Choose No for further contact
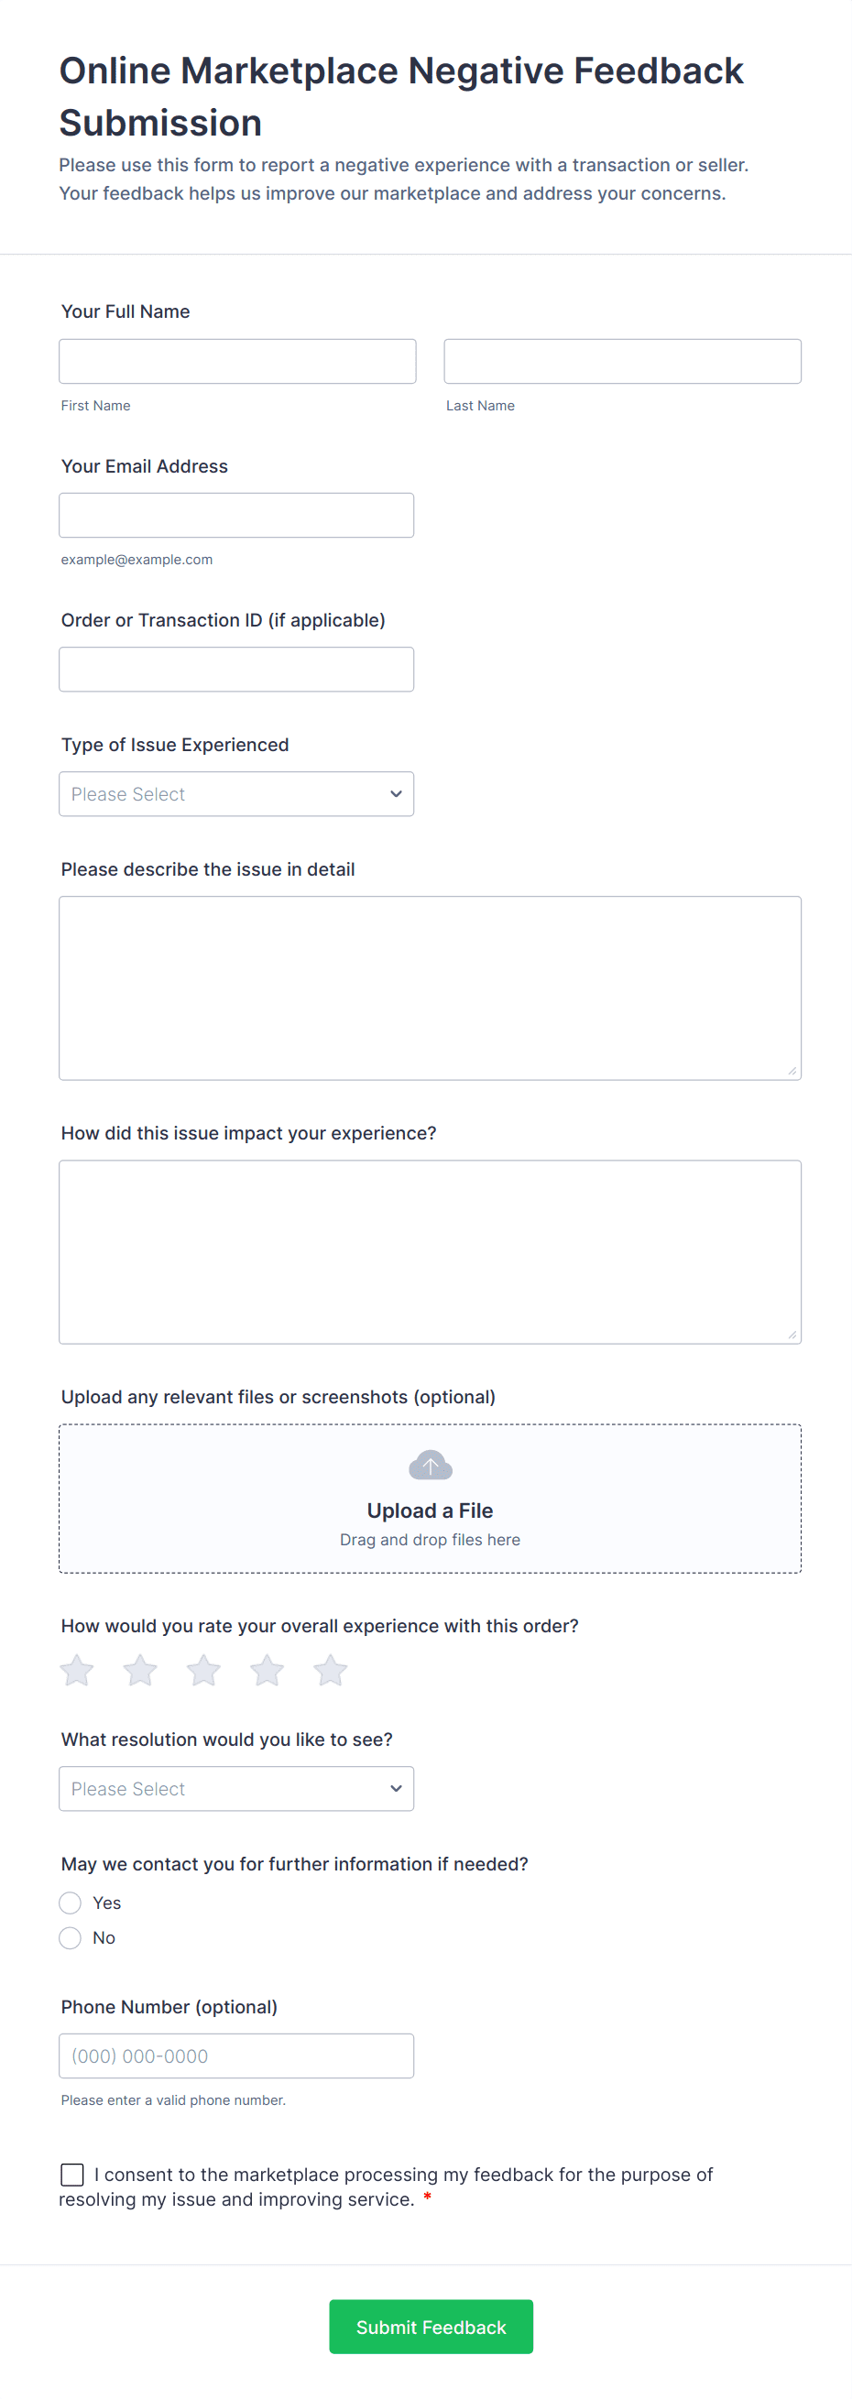The image size is (852, 2399). tap(71, 1938)
